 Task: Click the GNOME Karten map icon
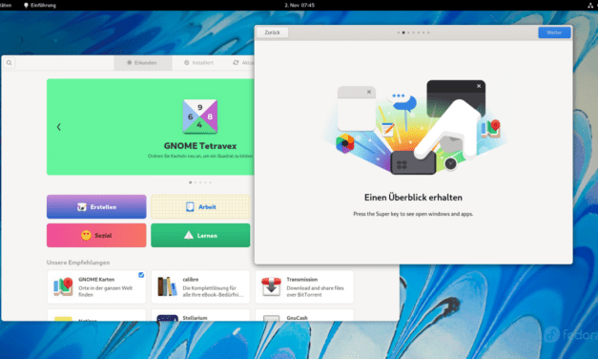63,286
